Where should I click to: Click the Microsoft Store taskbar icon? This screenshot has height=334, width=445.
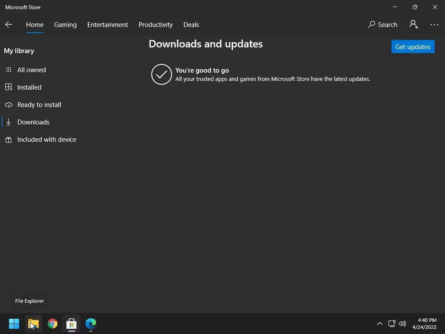click(x=72, y=324)
